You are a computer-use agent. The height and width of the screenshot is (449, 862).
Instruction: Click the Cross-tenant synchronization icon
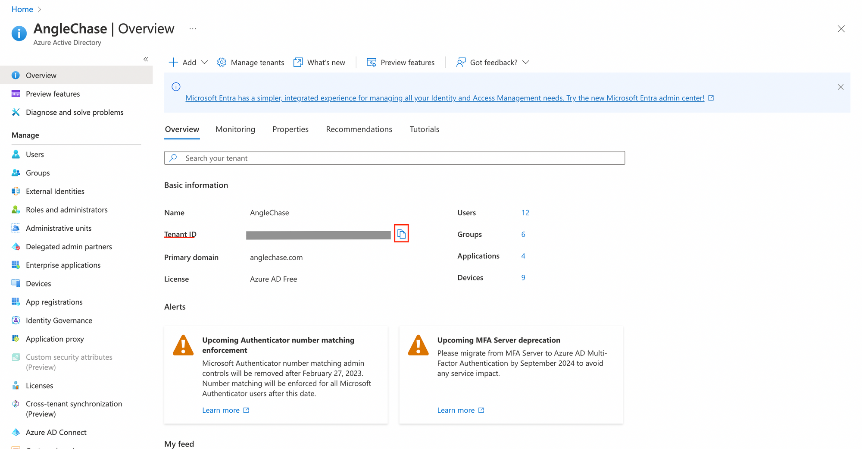tap(16, 404)
